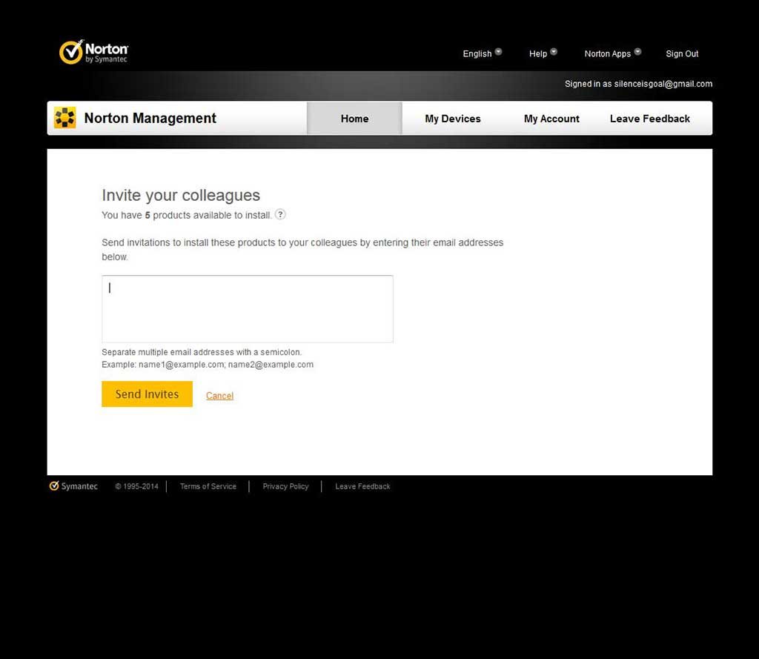Click the Norton Management title text

[150, 118]
